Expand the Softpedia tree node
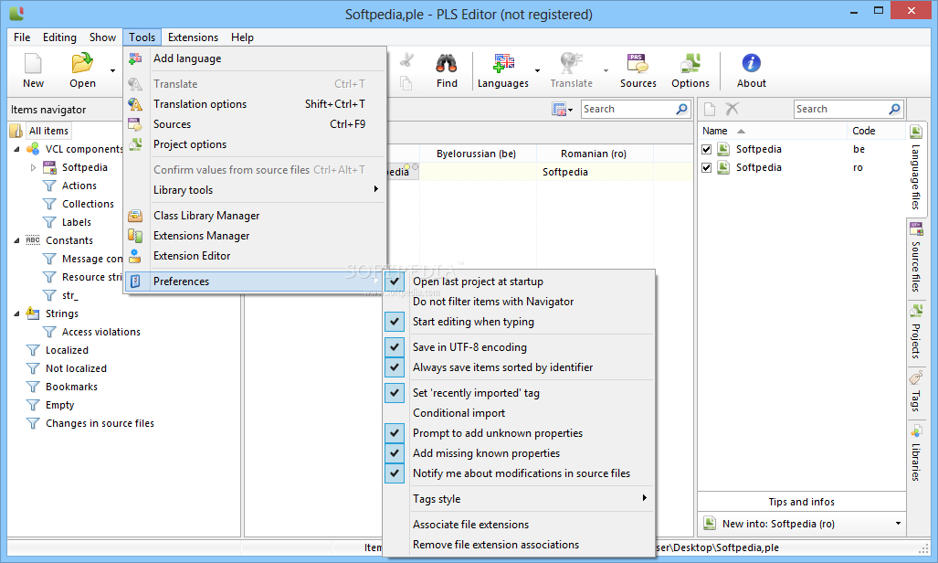The height and width of the screenshot is (563, 938). [x=33, y=167]
